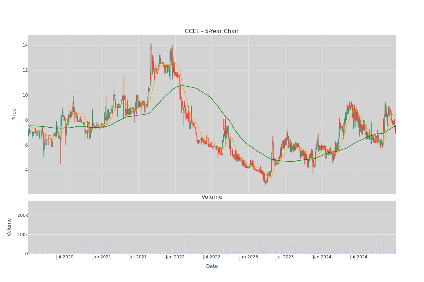Click the chart title CCEL - 5-Year Chart
Viewport: 424px width, 282px height.
click(212, 31)
